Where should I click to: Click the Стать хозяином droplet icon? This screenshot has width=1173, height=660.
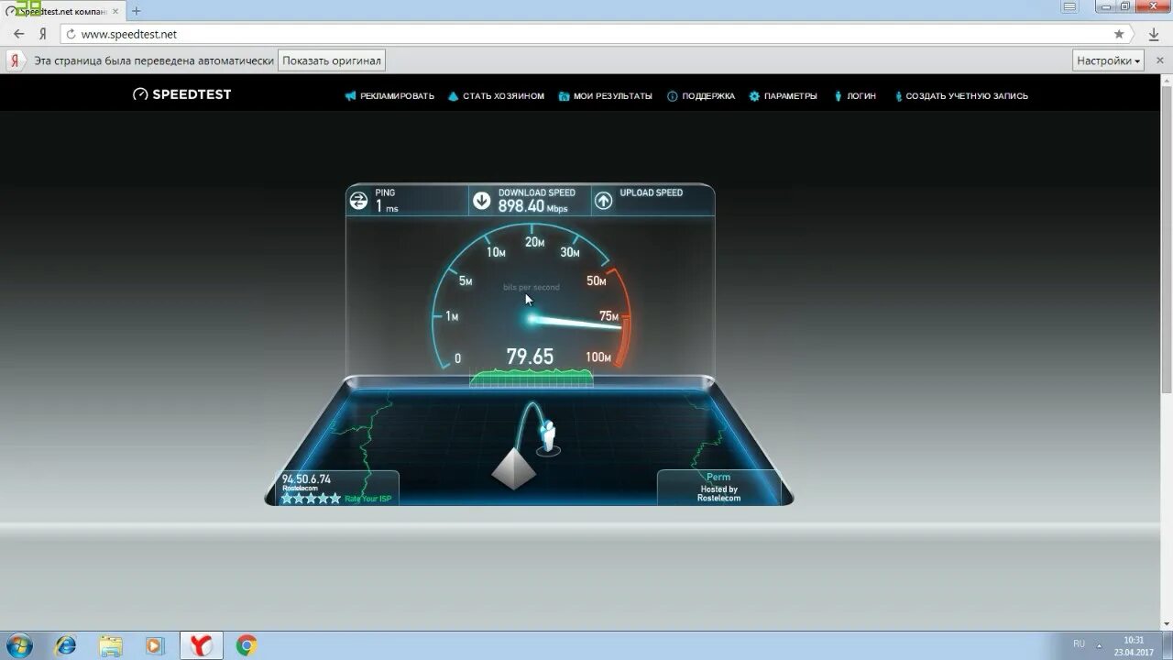coord(452,95)
